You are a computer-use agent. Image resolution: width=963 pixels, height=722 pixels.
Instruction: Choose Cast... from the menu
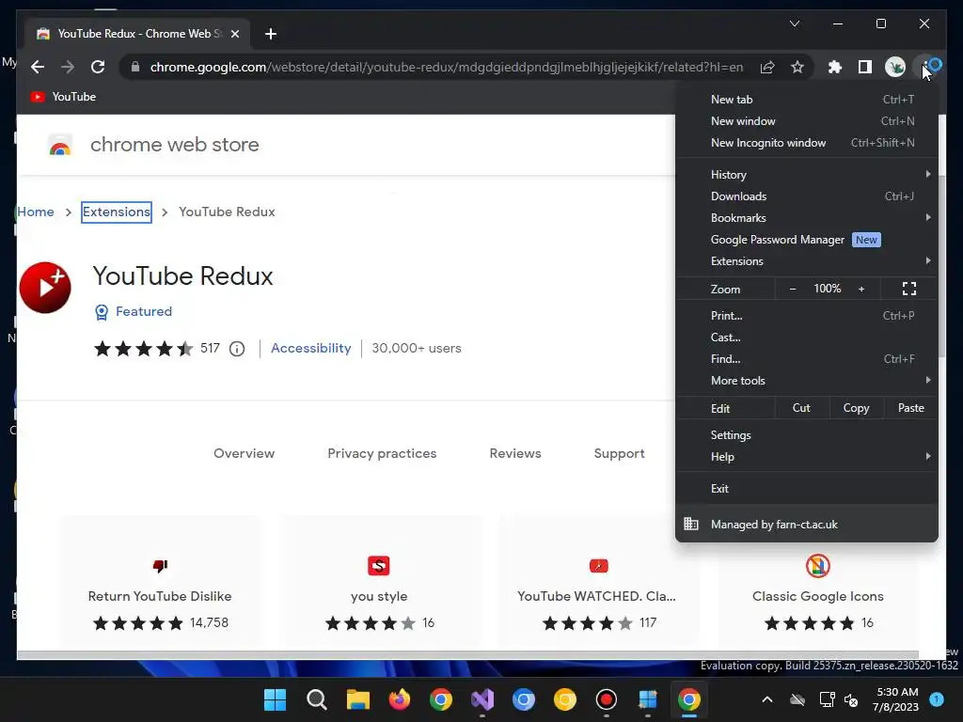(806, 337)
